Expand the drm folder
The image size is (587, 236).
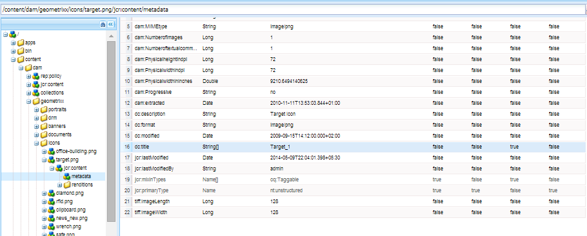pos(37,118)
